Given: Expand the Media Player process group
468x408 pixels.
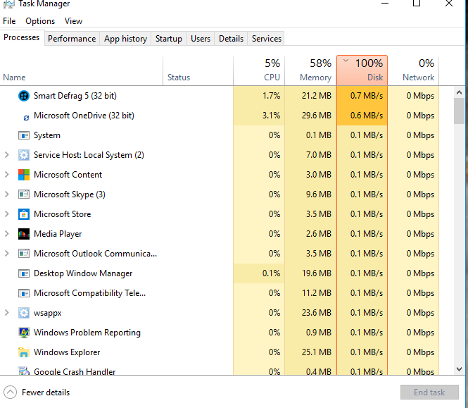Looking at the screenshot, I should point(7,234).
